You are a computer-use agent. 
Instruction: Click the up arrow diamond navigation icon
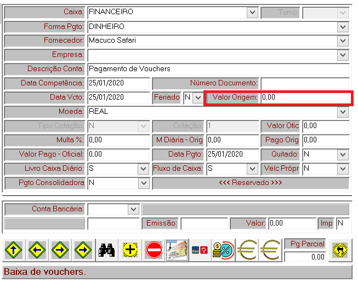click(x=14, y=250)
